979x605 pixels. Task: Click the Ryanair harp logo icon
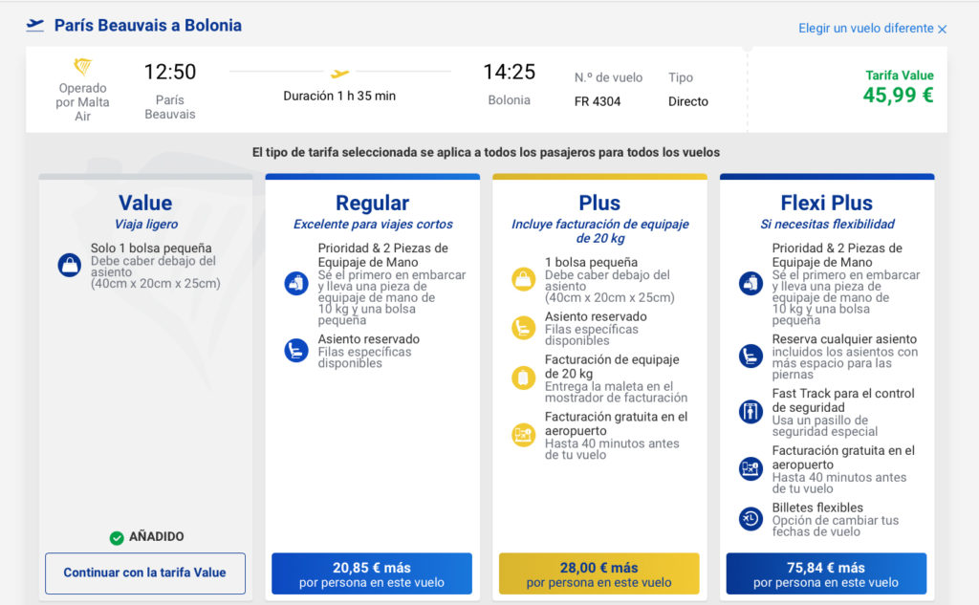click(82, 67)
